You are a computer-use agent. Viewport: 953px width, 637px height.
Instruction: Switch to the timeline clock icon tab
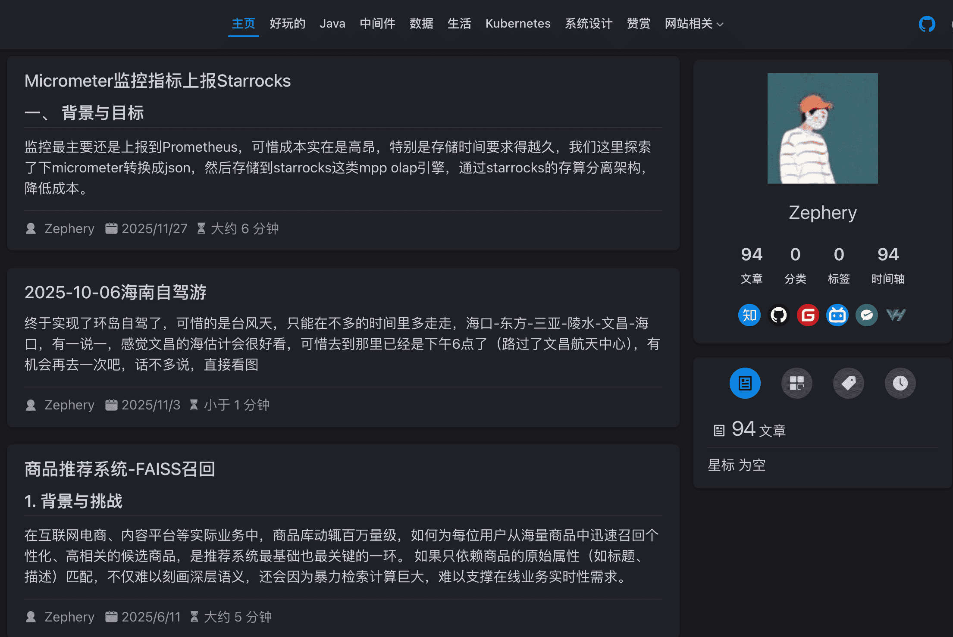tap(900, 383)
